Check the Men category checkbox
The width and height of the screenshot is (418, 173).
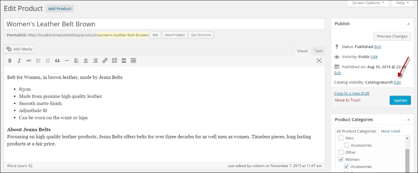tap(341, 138)
